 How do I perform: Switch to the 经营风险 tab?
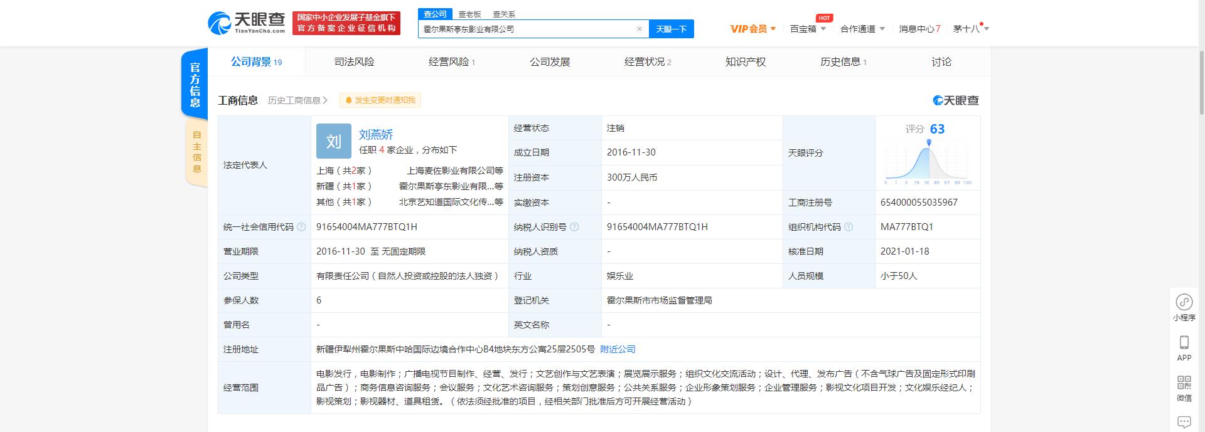(452, 61)
